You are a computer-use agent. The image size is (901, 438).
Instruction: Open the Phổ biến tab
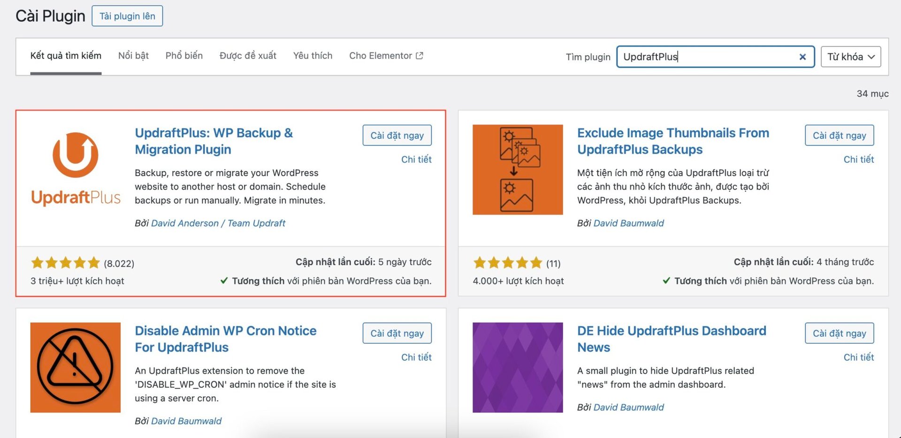[x=184, y=56]
